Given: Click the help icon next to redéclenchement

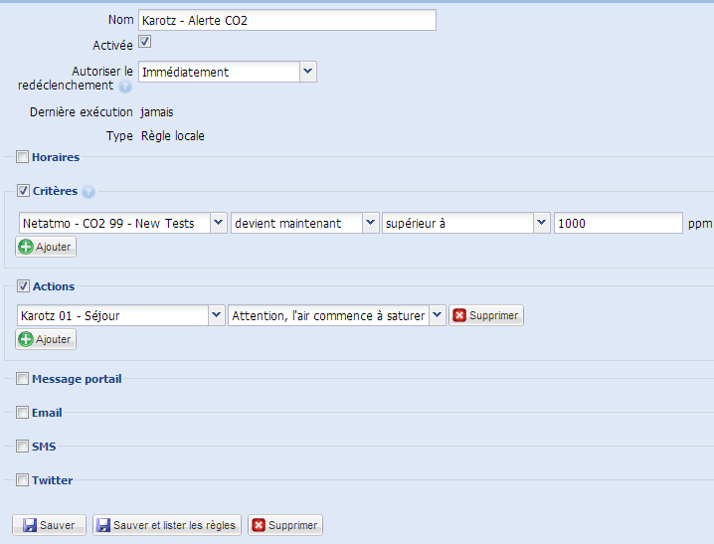Looking at the screenshot, I should point(125,87).
